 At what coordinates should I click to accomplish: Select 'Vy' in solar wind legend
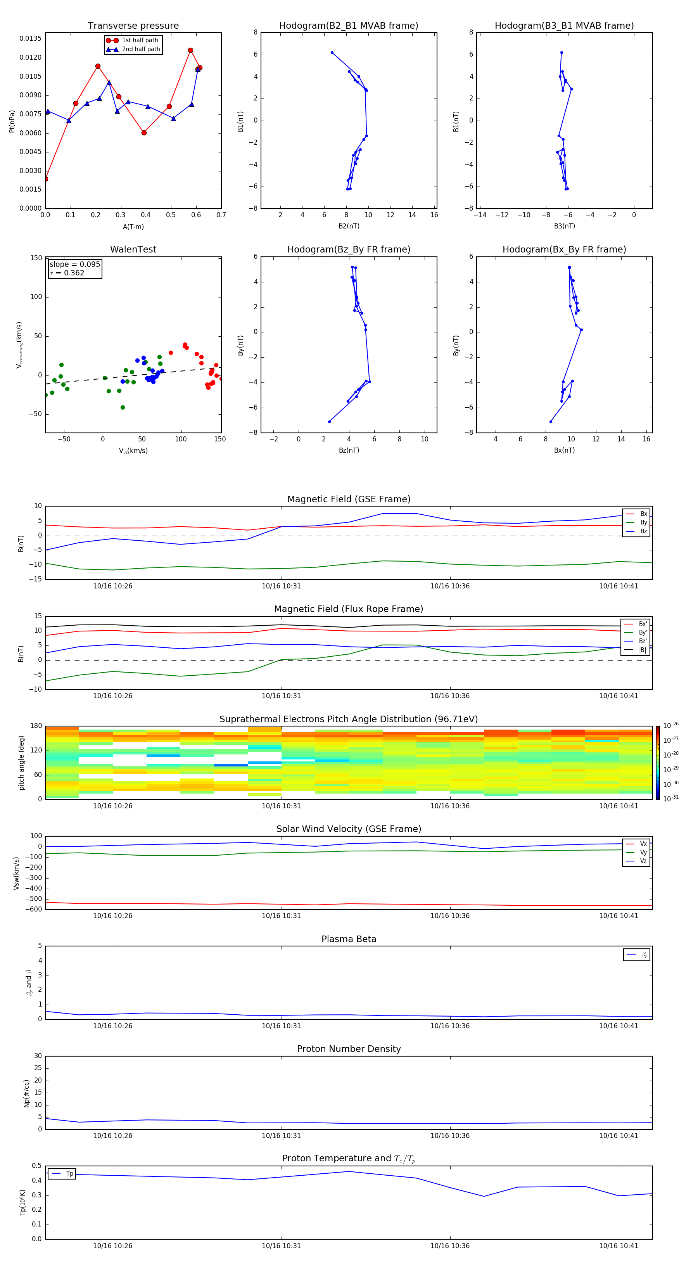[636, 852]
